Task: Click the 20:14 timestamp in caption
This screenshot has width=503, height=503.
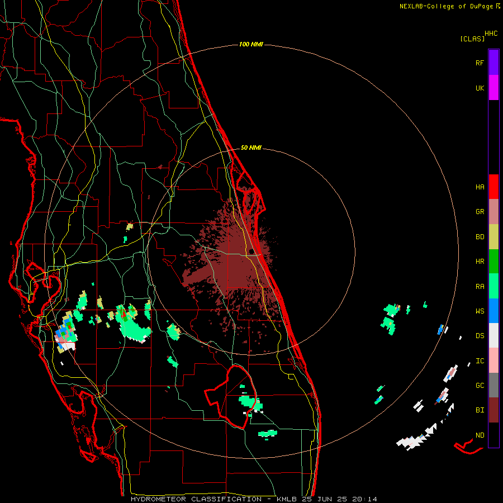Action: tap(365, 499)
